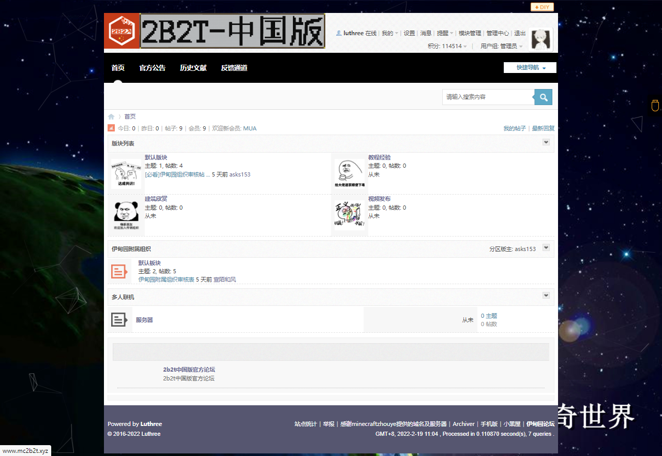Open the 我的 dropdown menu
Image resolution: width=662 pixels, height=456 pixels.
(x=390, y=33)
